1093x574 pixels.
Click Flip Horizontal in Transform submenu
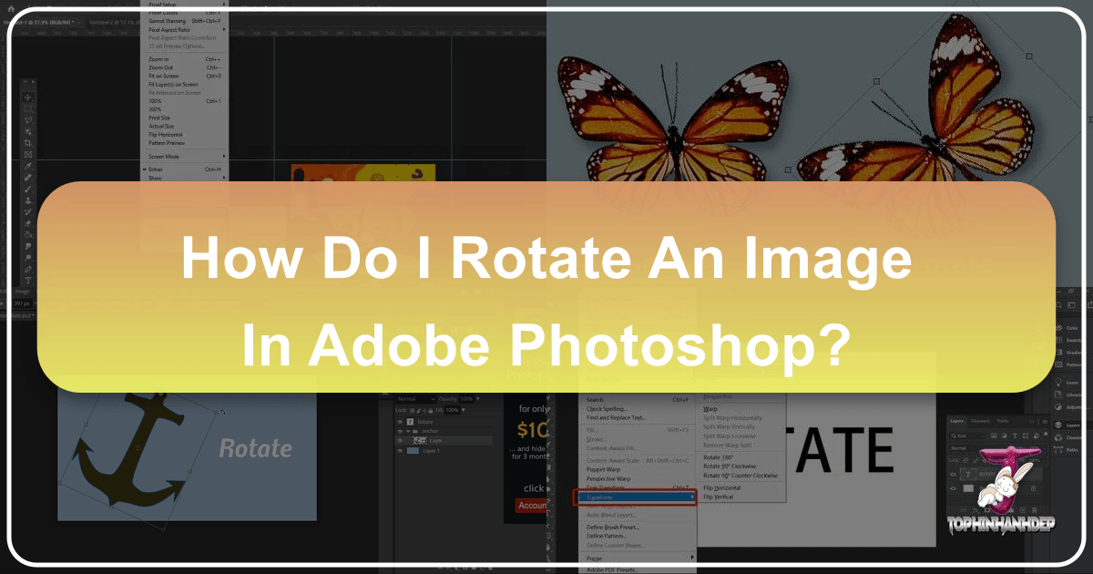click(722, 487)
